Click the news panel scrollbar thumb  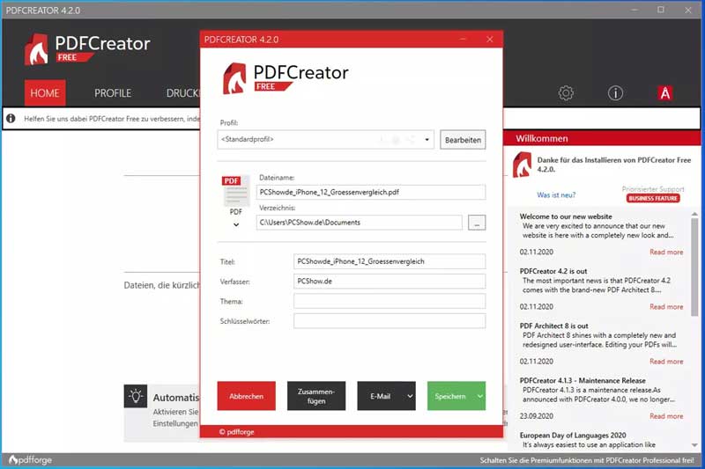[694, 267]
